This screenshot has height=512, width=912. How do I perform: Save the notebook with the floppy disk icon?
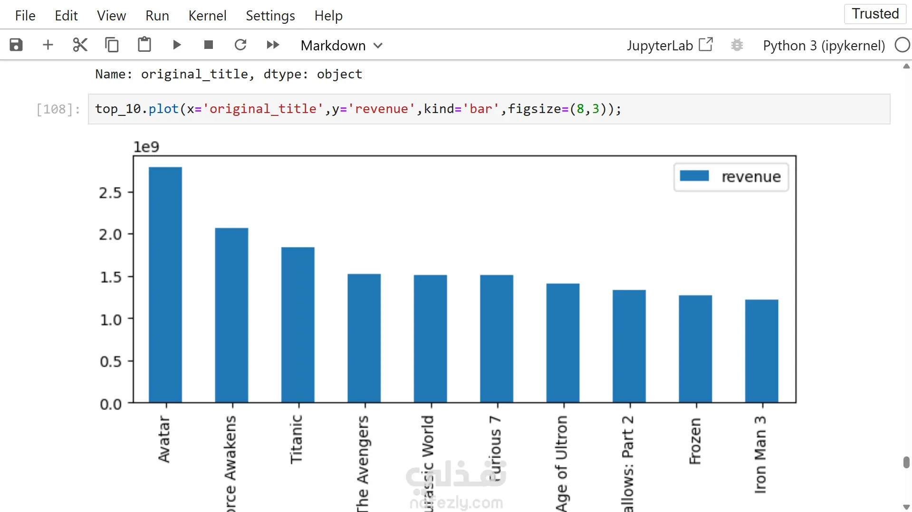[x=16, y=45]
